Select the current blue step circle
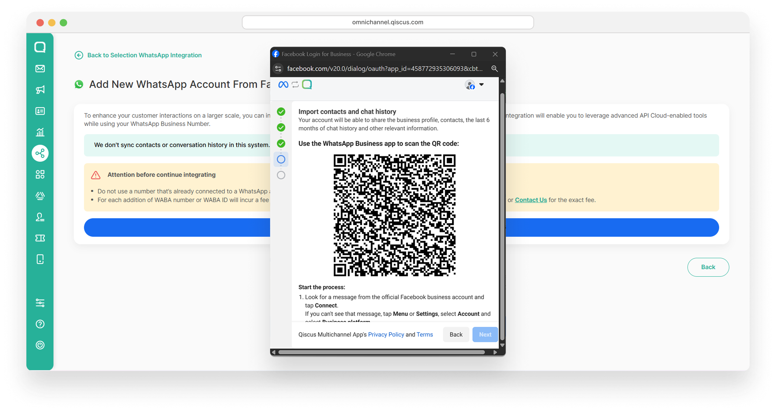The width and height of the screenshot is (776, 412). 281,159
